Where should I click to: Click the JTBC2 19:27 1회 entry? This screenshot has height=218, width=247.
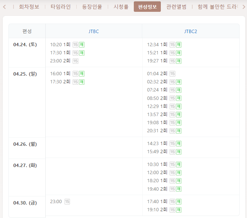point(164,61)
